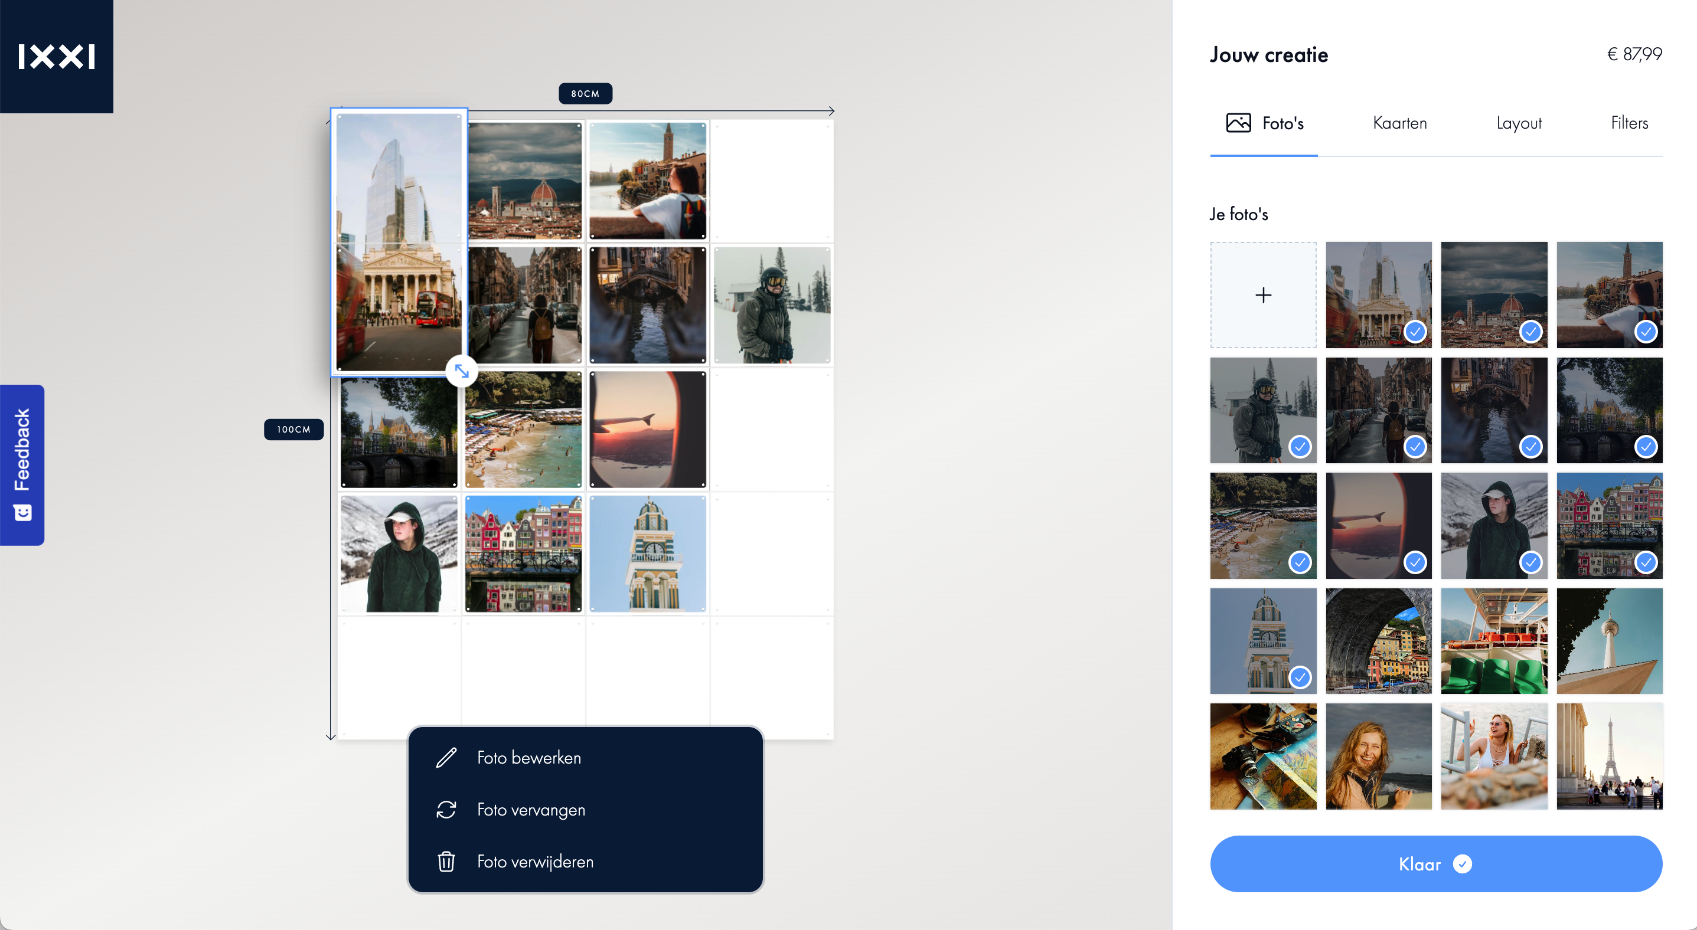The height and width of the screenshot is (930, 1697).
Task: Click the Klaar button
Action: point(1436,863)
